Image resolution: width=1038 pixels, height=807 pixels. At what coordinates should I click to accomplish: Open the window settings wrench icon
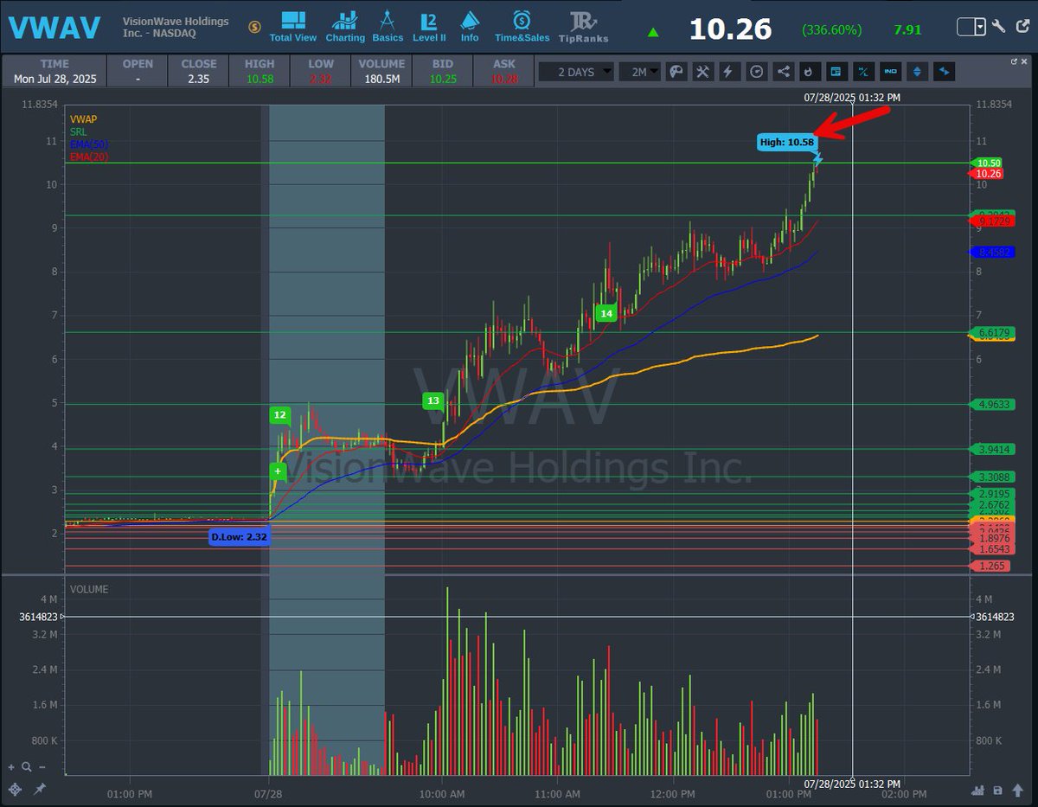click(x=999, y=27)
